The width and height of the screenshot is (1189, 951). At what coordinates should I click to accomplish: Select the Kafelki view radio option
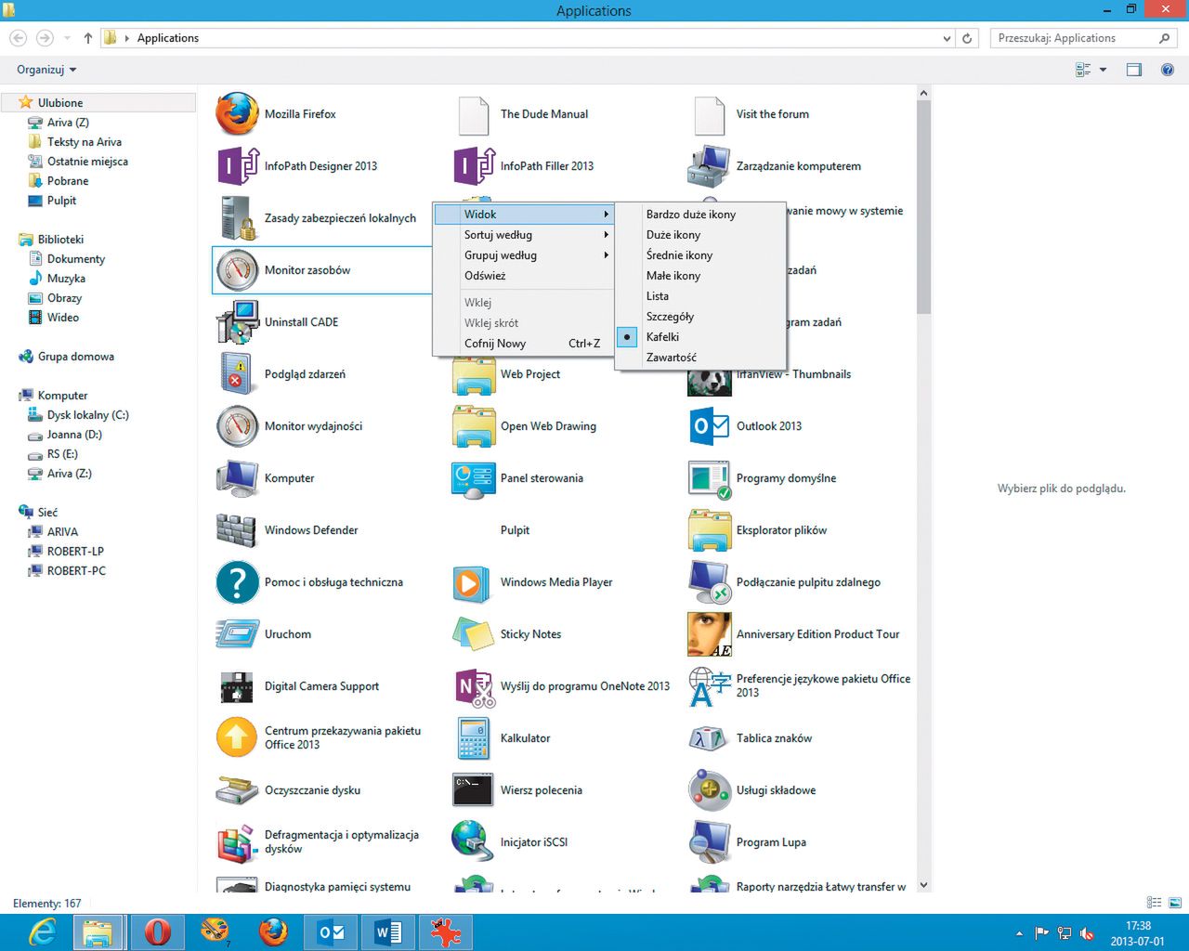click(x=662, y=337)
